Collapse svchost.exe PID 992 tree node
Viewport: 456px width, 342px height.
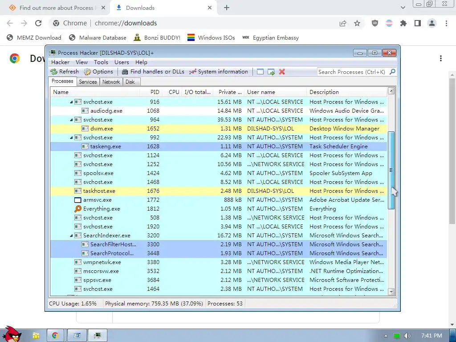click(x=71, y=138)
